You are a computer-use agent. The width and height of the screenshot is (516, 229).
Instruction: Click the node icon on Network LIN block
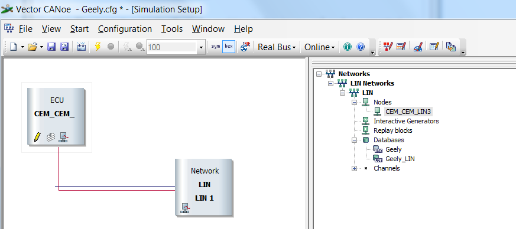click(185, 208)
